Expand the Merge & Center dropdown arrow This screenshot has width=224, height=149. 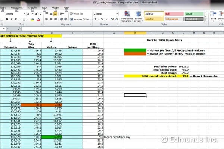point(90,19)
